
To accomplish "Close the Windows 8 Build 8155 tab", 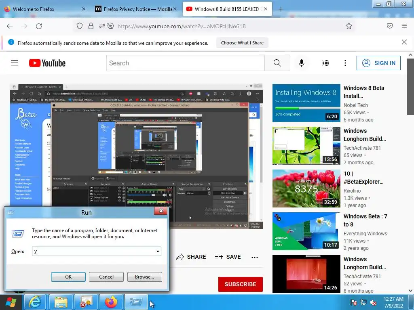I will [x=266, y=9].
